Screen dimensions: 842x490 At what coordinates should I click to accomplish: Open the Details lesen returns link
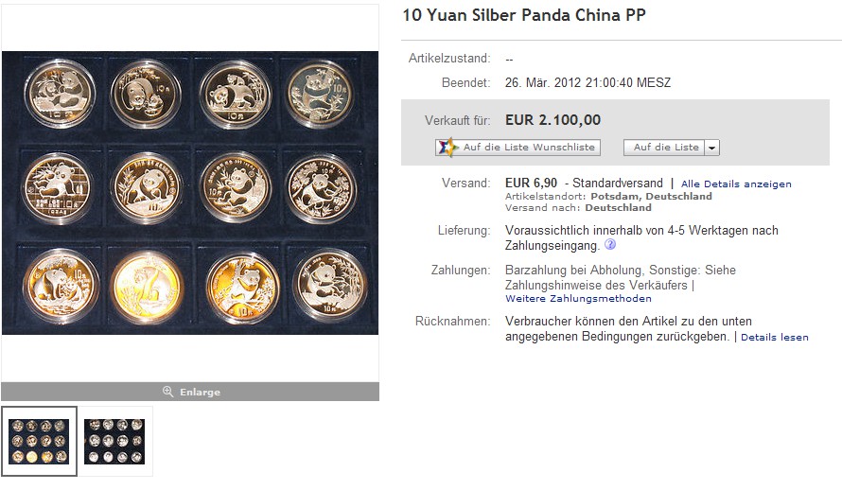point(774,337)
